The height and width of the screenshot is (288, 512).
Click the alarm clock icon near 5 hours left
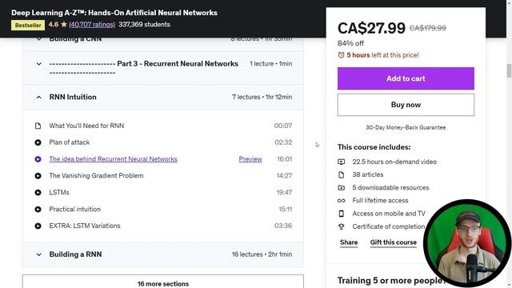[342, 55]
